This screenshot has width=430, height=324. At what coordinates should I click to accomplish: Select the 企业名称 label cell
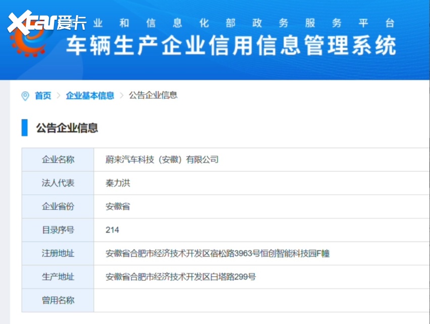[58, 160]
